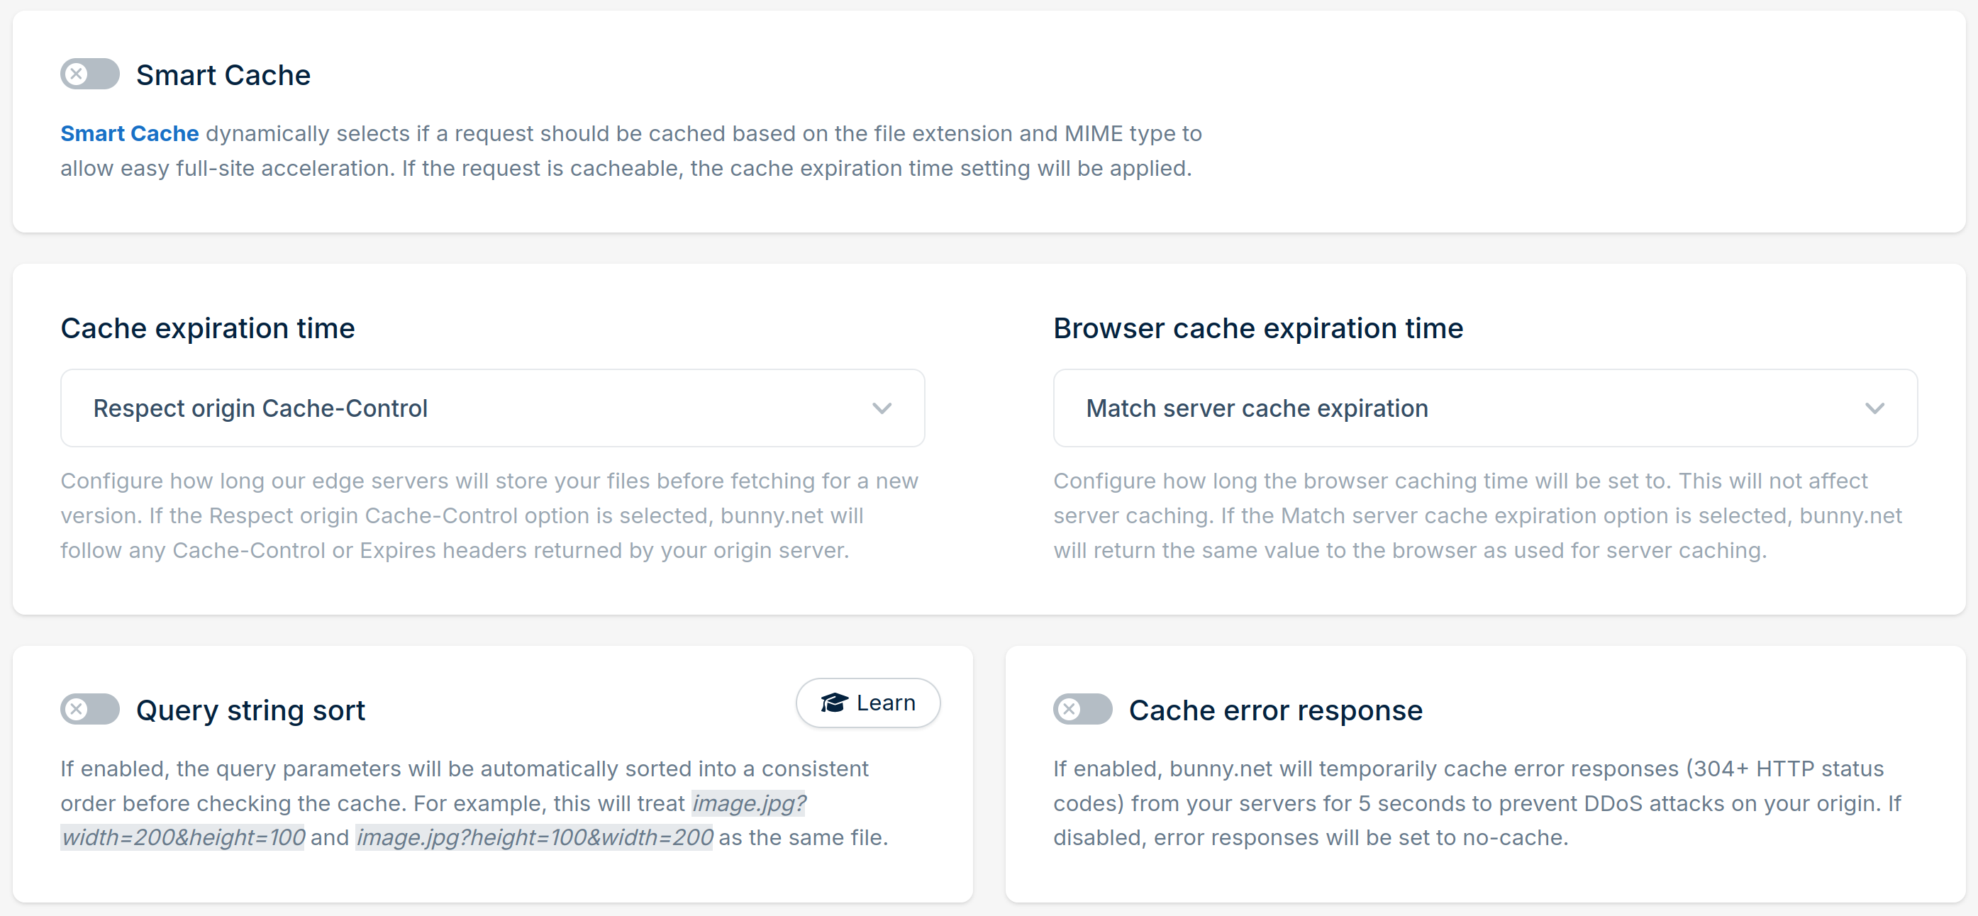Click the Learn button
Image resolution: width=1978 pixels, height=916 pixels.
867,703
